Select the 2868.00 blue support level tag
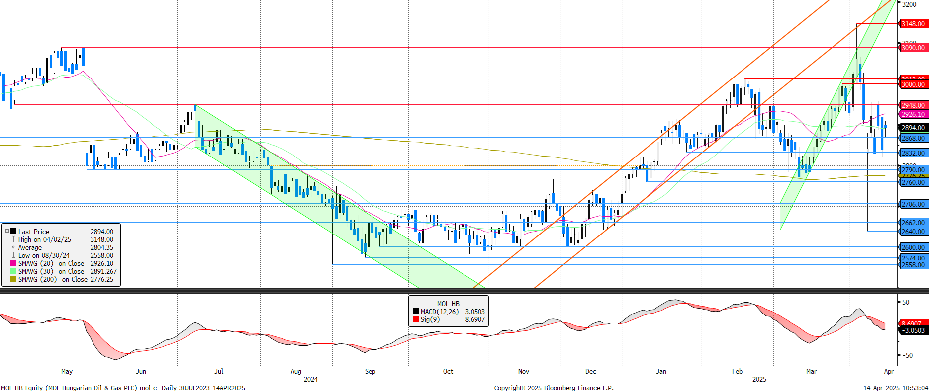The height and width of the screenshot is (392, 929). point(913,138)
